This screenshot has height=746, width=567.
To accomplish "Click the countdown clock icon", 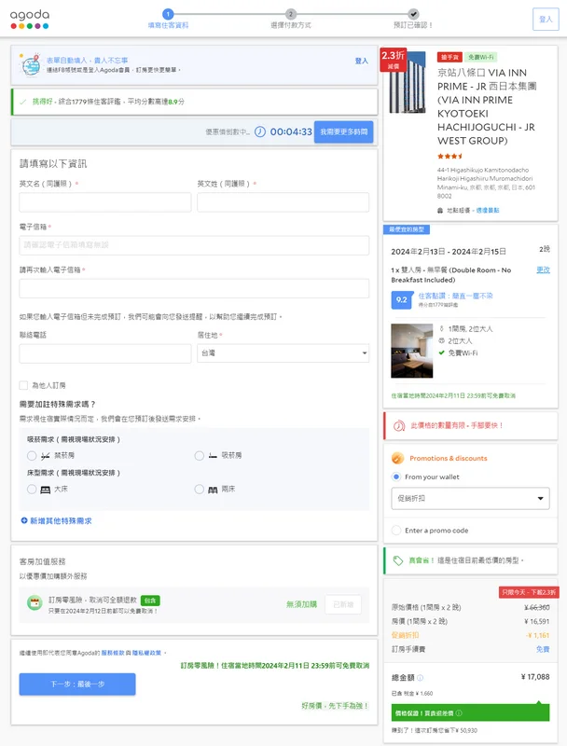I will 259,131.
